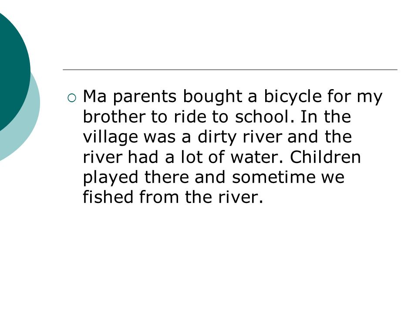Click the word "Ma" at paragraph start
418x313 pixels.
coord(94,97)
